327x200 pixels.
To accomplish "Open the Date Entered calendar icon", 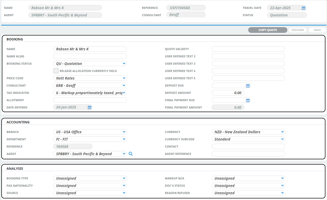I will click(x=90, y=107).
